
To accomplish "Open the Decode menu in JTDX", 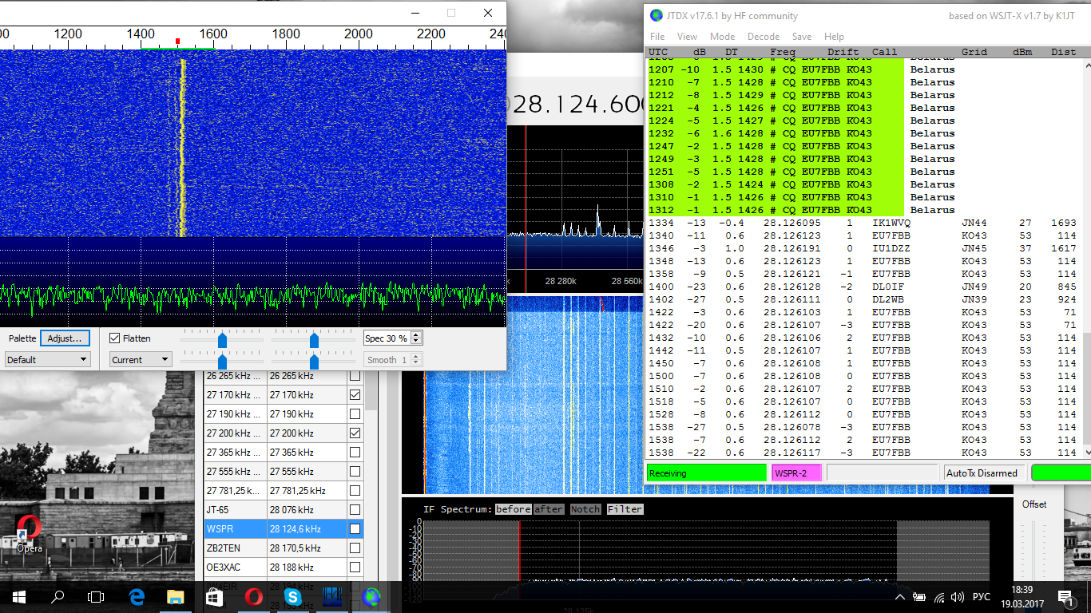I will pyautogui.click(x=763, y=37).
